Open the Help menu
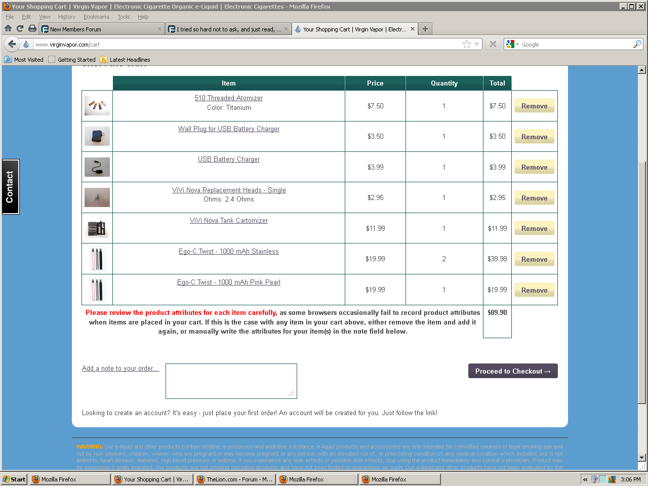The image size is (648, 486). [143, 17]
